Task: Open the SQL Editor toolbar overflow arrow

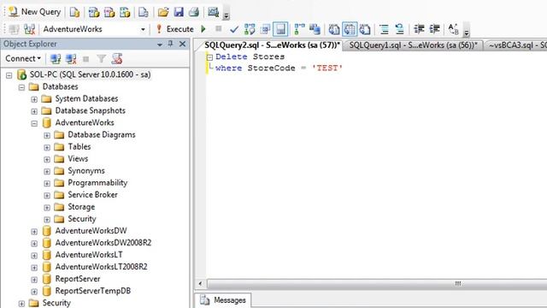Action: point(467,33)
